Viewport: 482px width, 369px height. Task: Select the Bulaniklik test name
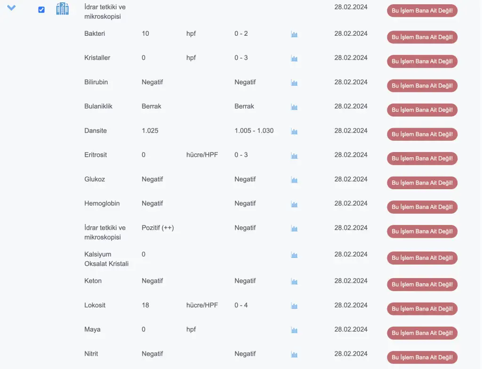tap(98, 106)
